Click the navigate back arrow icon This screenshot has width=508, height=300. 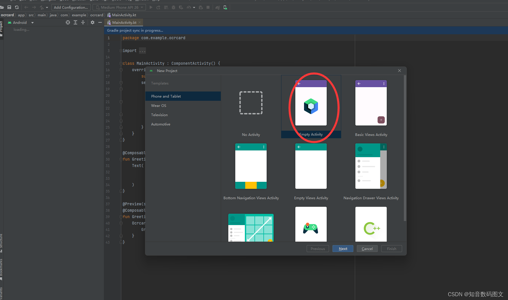26,7
